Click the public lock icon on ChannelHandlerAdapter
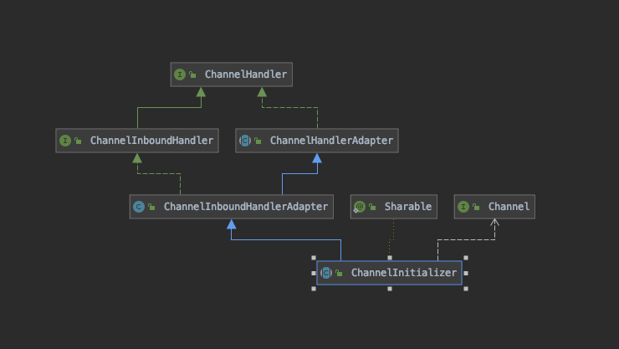This screenshot has height=349, width=619. click(258, 141)
